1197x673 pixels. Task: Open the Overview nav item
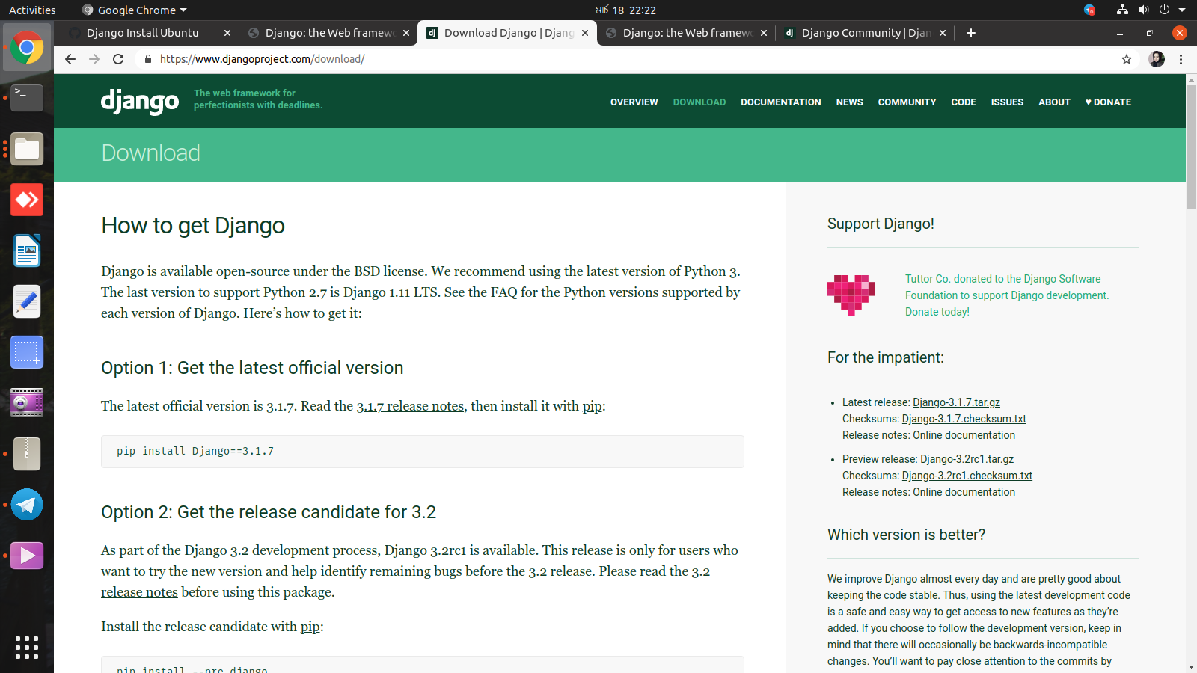pos(634,102)
